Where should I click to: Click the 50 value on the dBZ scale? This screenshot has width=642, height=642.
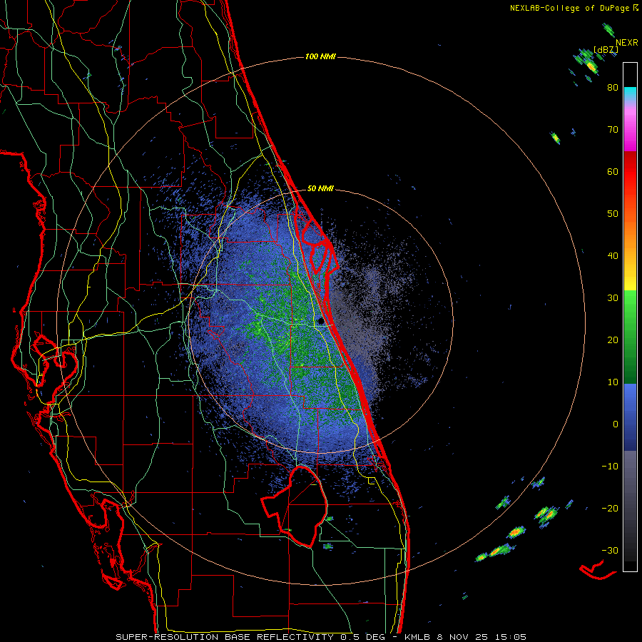click(x=613, y=214)
